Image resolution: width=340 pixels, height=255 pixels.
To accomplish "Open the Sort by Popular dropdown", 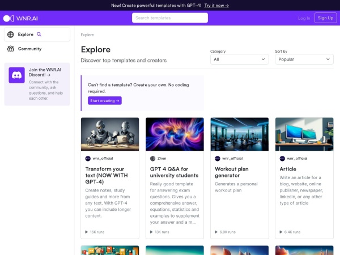I will click(304, 59).
